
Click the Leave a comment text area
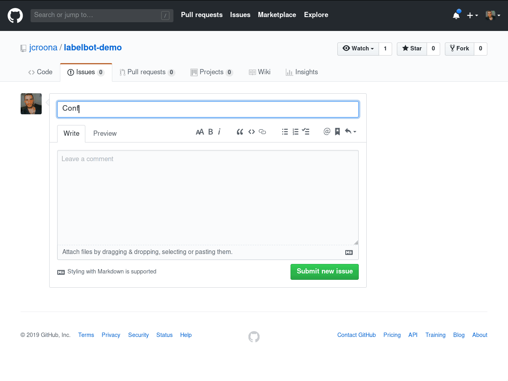pyautogui.click(x=208, y=198)
